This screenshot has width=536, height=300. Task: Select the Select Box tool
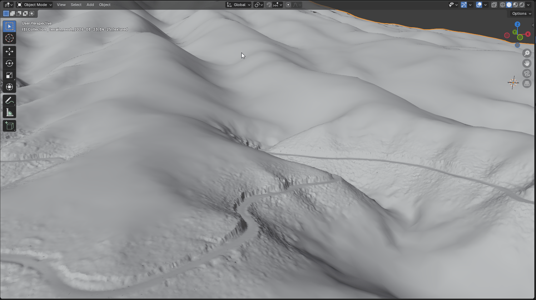(9, 26)
